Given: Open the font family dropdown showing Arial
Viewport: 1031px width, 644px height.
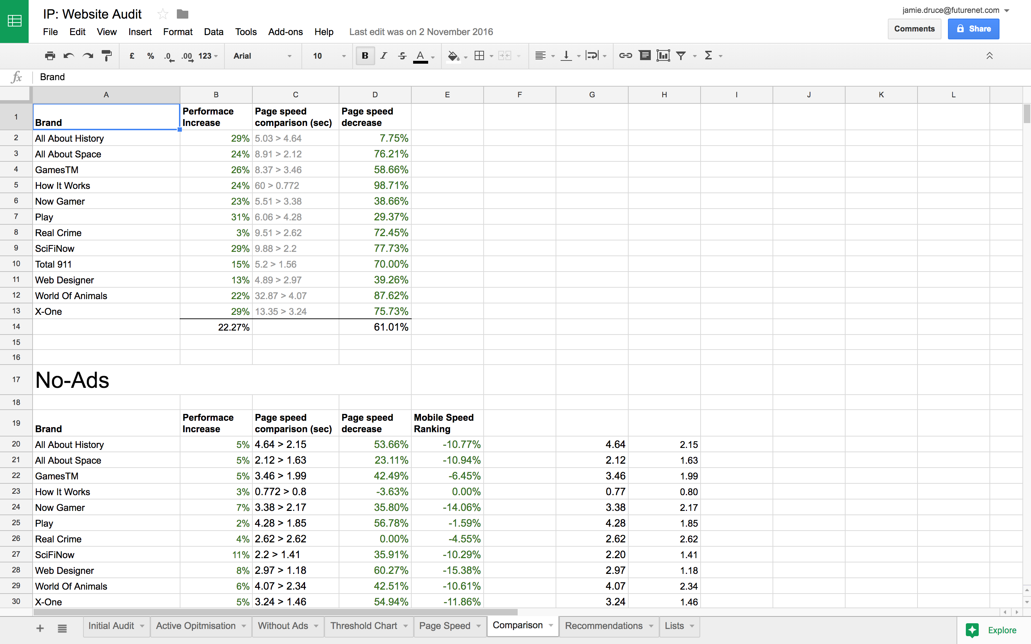Looking at the screenshot, I should pos(262,56).
